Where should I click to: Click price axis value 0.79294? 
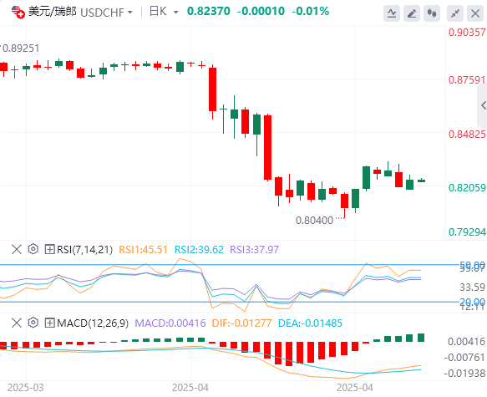467,232
